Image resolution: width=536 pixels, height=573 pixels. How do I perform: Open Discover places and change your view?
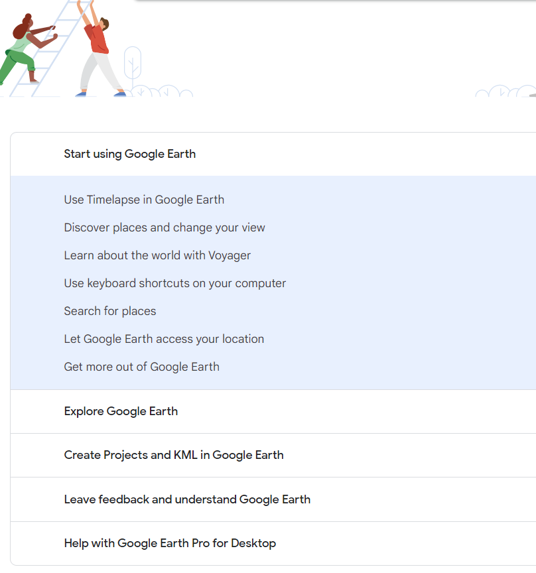pyautogui.click(x=165, y=227)
